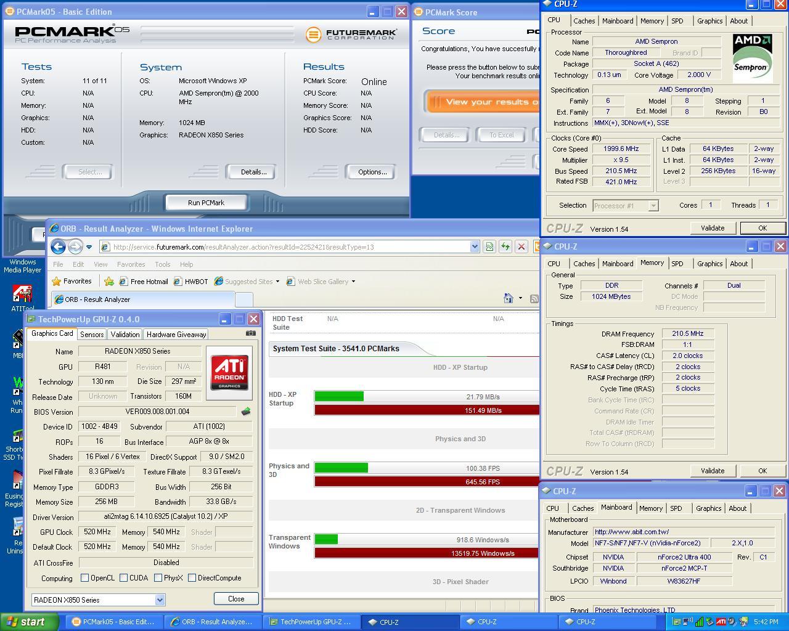The image size is (789, 631).
Task: Expand the Web Slice Gallery dropdown
Action: (x=353, y=282)
